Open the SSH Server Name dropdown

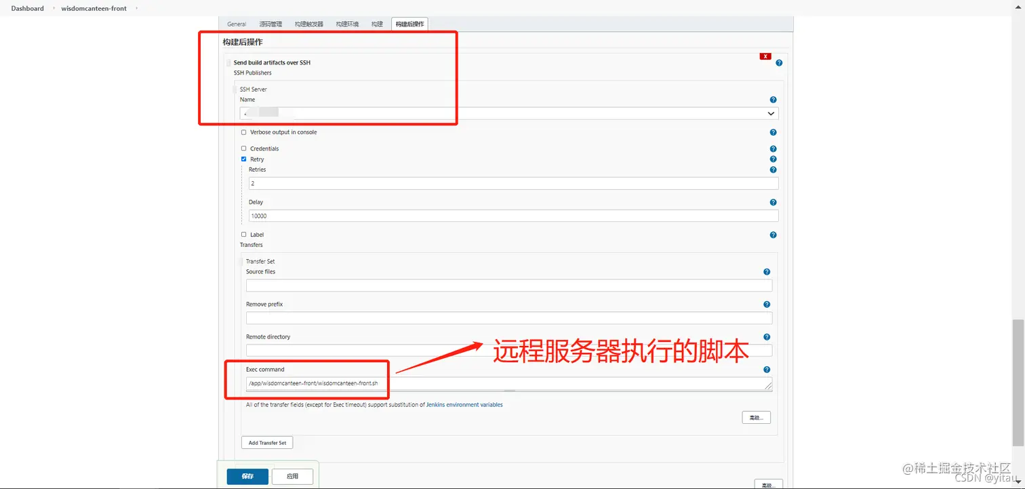click(x=509, y=113)
